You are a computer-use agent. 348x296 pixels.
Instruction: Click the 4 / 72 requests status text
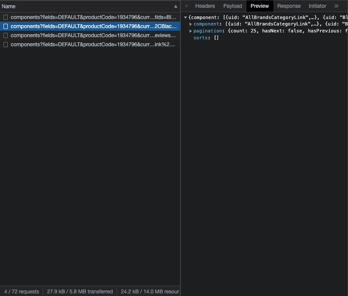[x=21, y=291]
